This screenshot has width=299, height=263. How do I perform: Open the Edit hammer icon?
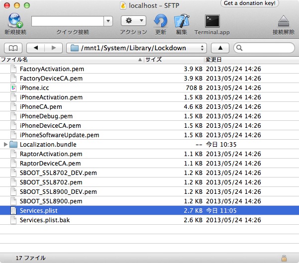(x=182, y=20)
